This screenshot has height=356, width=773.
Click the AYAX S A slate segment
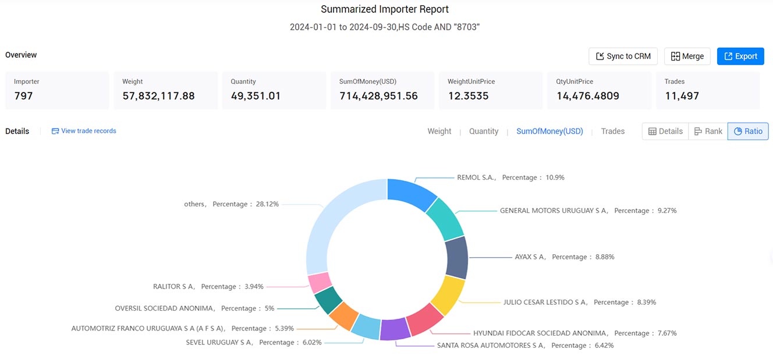pos(457,257)
